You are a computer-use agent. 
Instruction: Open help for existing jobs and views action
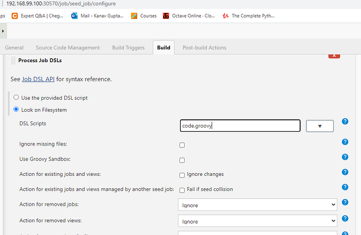(x=345, y=172)
